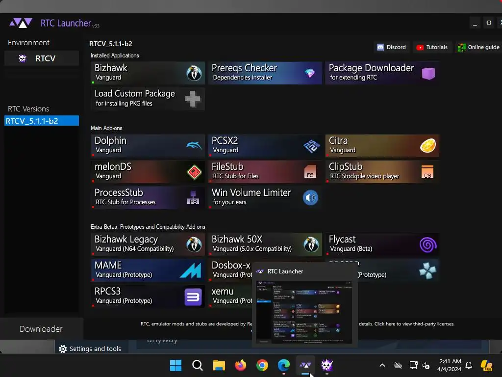Open the Online guide button
This screenshot has height=377, width=502.
(479, 47)
